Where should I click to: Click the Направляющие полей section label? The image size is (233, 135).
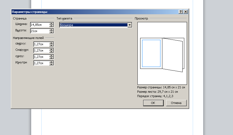point(28,38)
